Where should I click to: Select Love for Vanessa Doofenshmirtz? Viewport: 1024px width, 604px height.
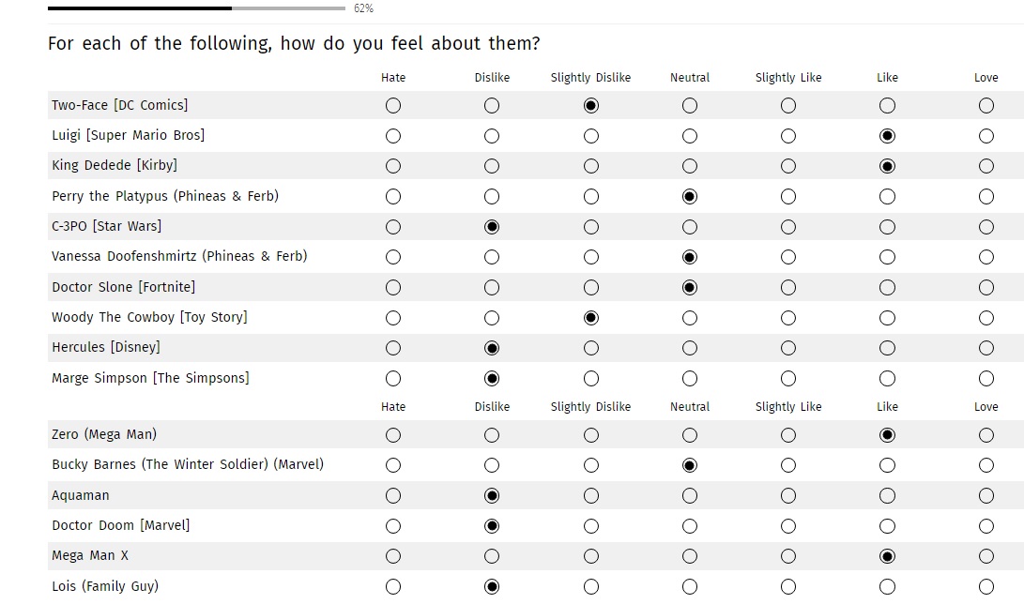pos(986,257)
